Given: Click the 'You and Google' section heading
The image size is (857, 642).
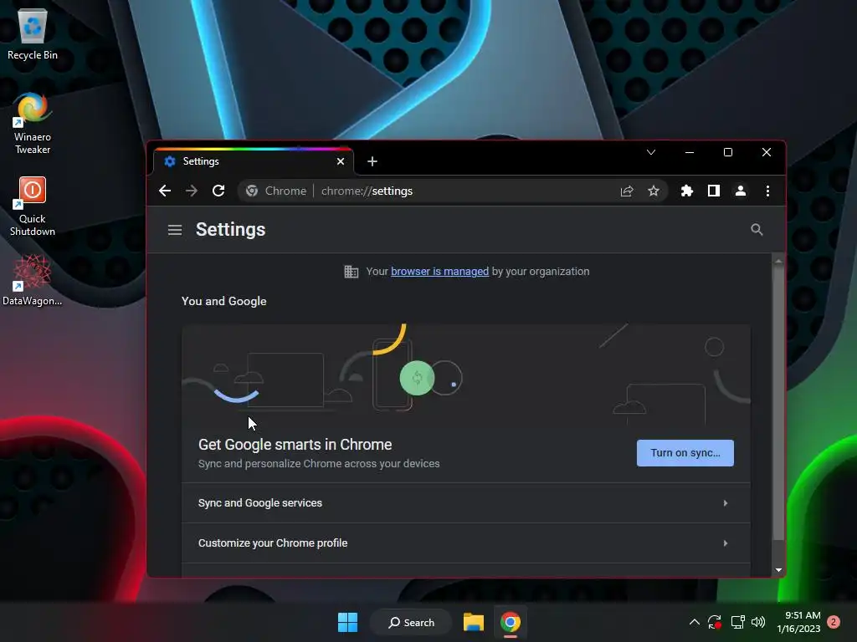Looking at the screenshot, I should click(223, 301).
